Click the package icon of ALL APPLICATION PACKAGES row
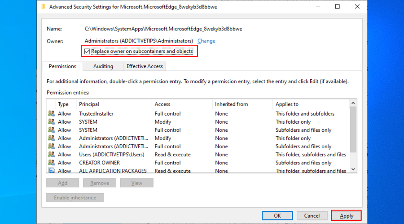The height and width of the screenshot is (224, 404). point(51,170)
